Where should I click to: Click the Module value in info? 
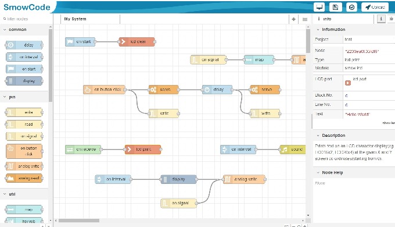[354, 68]
